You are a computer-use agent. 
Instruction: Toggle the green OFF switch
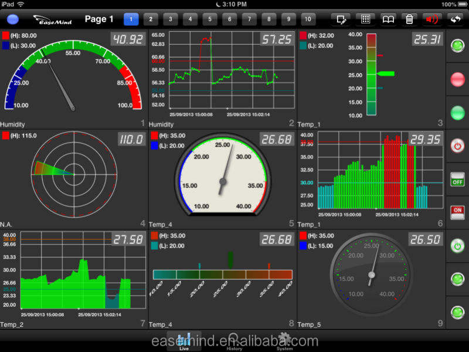[x=457, y=180]
